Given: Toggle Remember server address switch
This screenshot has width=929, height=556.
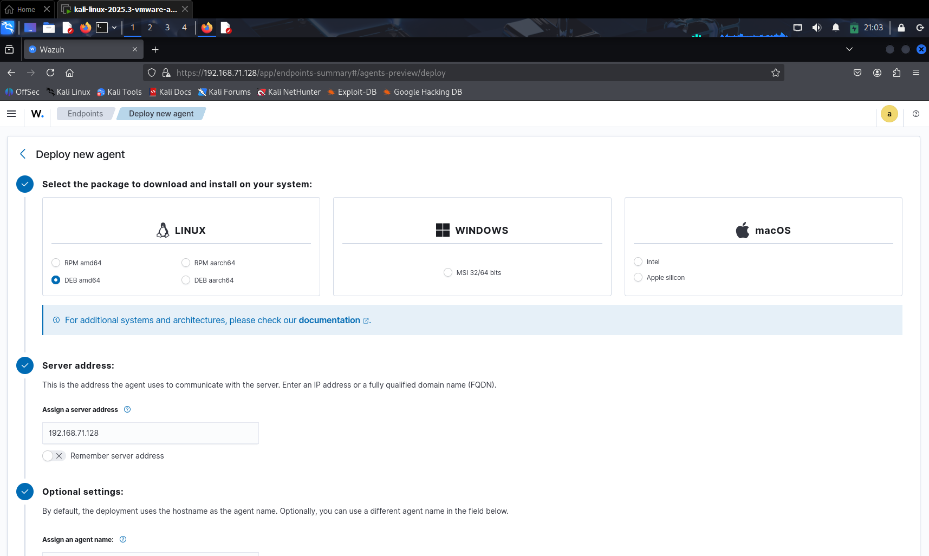Looking at the screenshot, I should point(54,456).
